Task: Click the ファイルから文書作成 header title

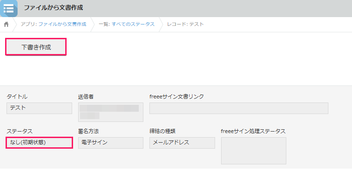Action: [x=54, y=8]
